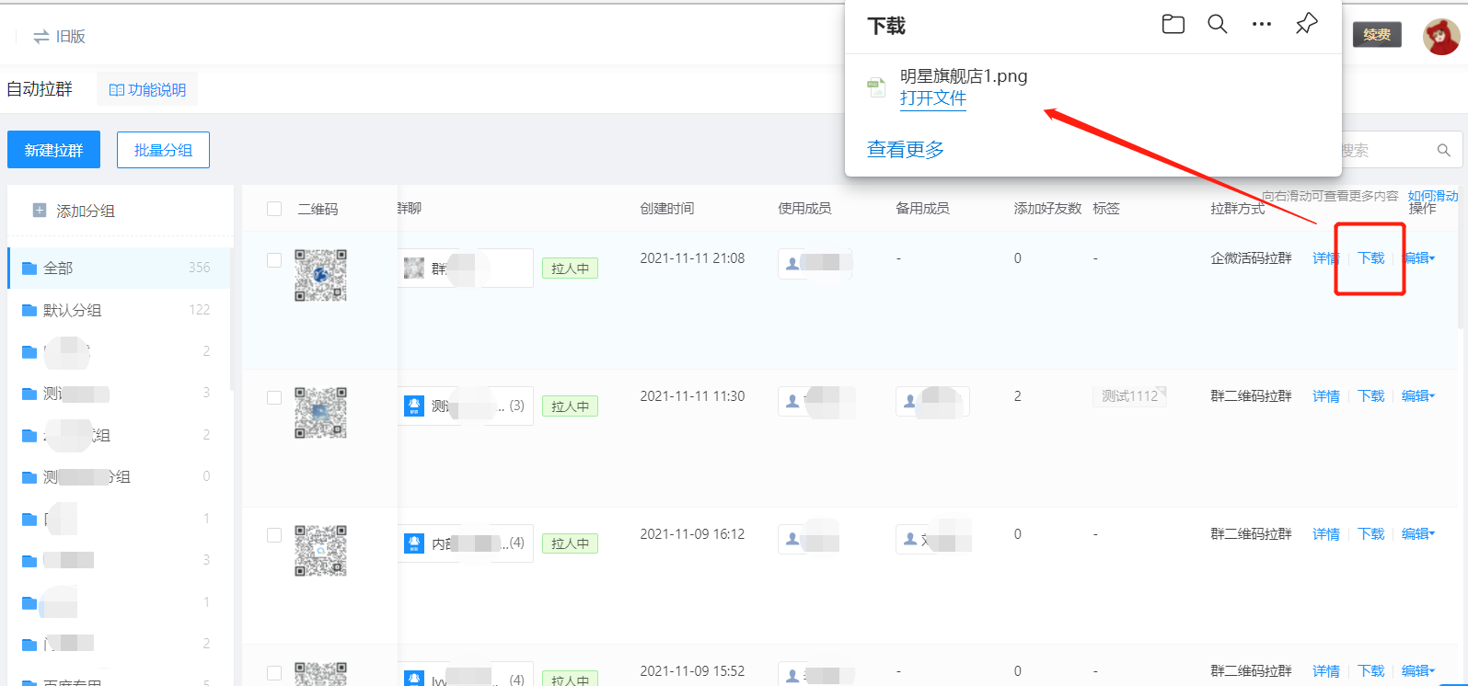Click the 批量分组 button
Viewport: 1468px width, 686px height.
coord(163,150)
